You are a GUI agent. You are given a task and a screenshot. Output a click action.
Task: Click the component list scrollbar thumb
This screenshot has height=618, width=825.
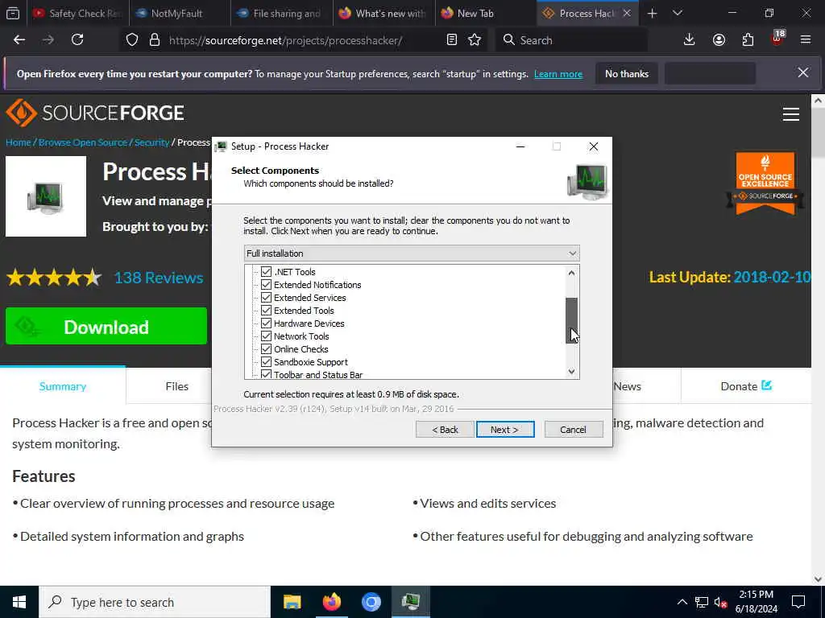click(x=572, y=320)
